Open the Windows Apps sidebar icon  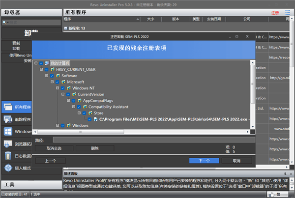(8, 132)
